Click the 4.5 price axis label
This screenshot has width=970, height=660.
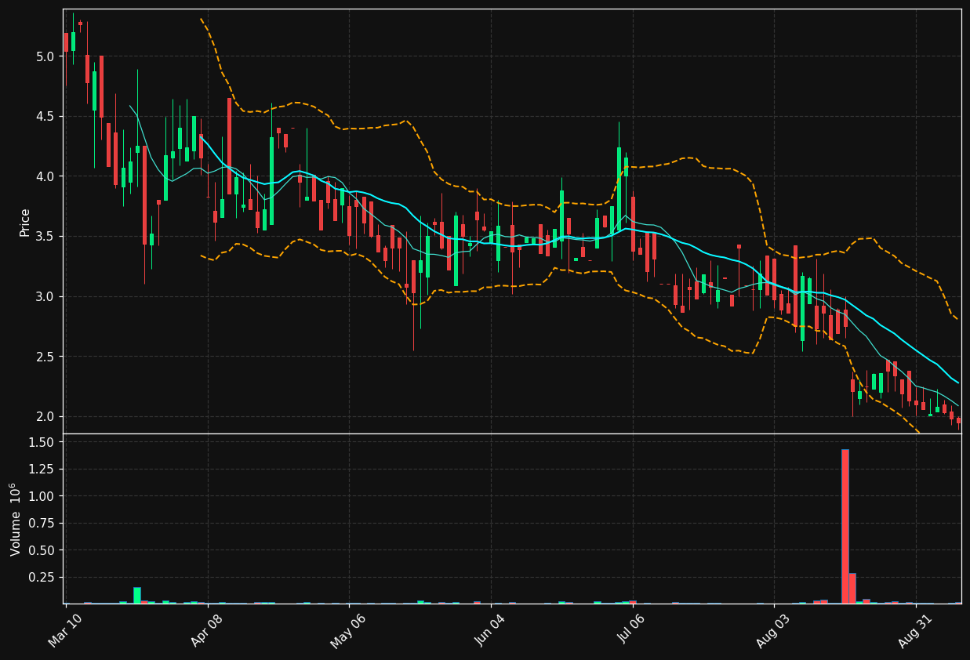point(45,116)
